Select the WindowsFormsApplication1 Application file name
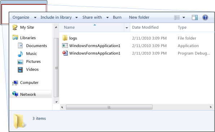 tap(95, 46)
